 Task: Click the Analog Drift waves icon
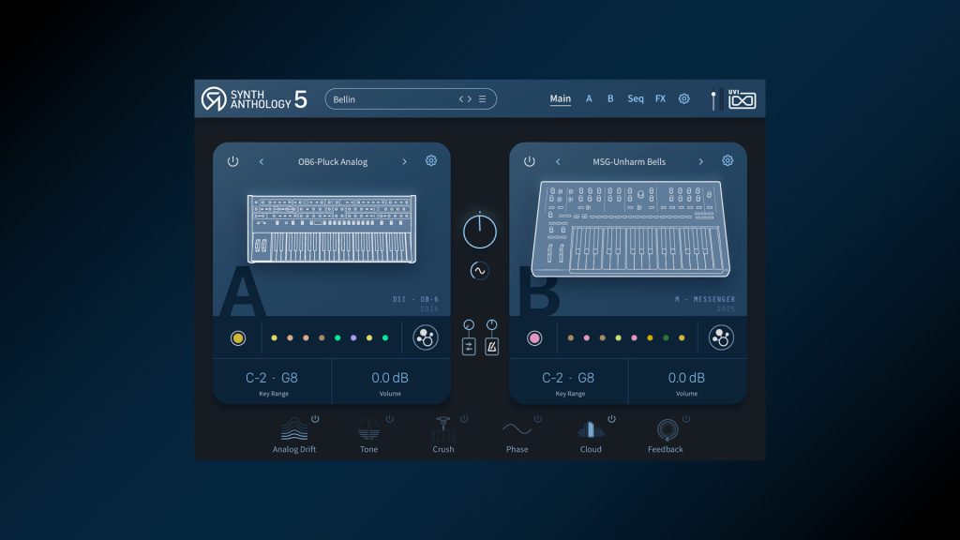[294, 429]
